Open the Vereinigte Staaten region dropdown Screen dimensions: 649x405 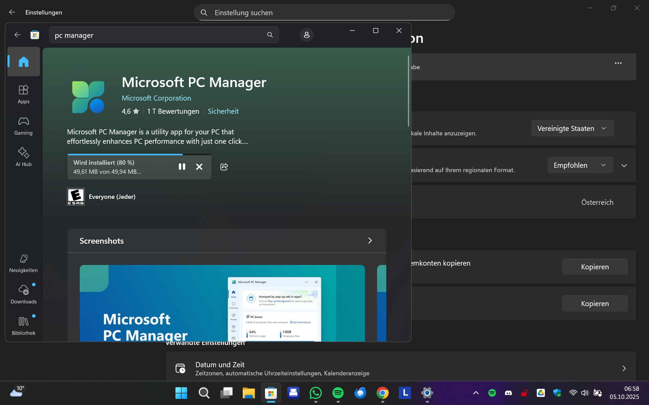[572, 129]
